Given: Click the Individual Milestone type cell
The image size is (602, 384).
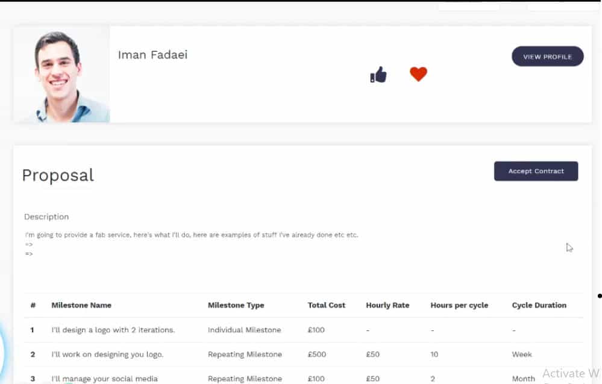Looking at the screenshot, I should [x=244, y=330].
